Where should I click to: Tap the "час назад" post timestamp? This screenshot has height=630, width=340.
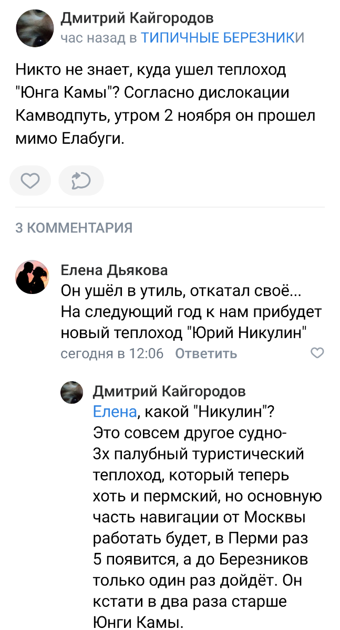(93, 38)
